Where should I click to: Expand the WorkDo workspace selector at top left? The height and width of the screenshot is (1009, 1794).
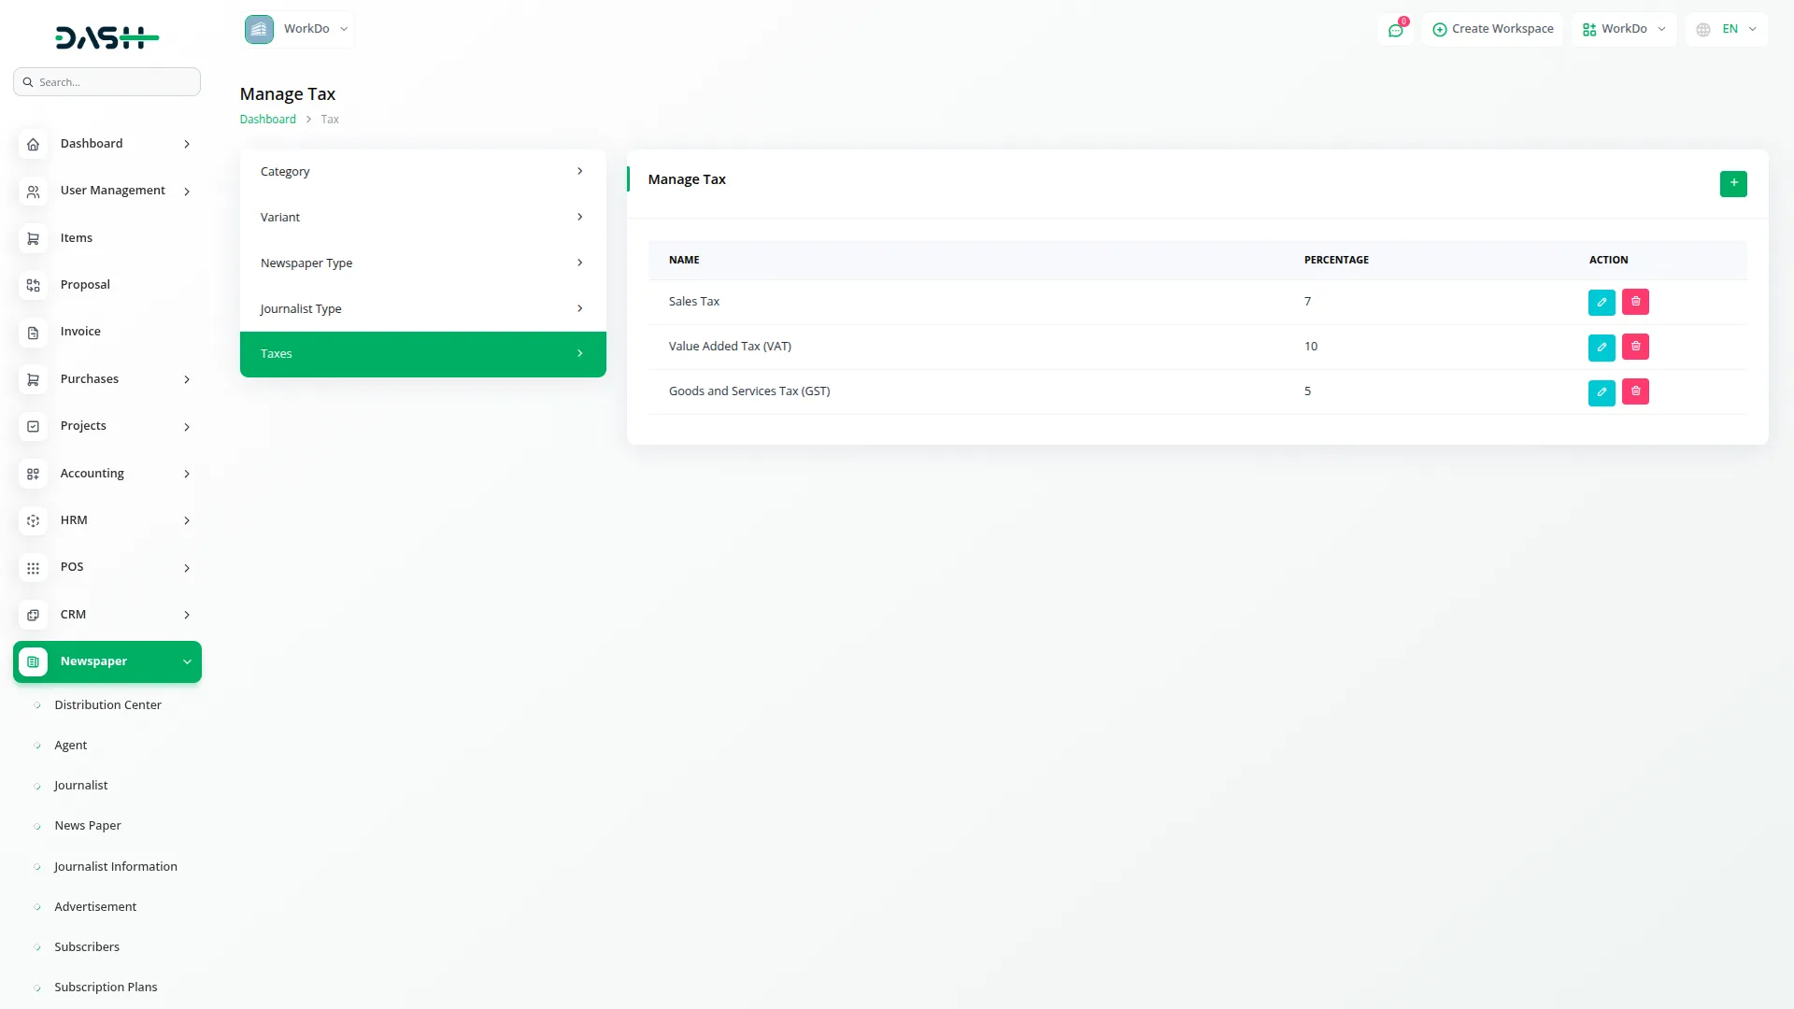pyautogui.click(x=297, y=29)
